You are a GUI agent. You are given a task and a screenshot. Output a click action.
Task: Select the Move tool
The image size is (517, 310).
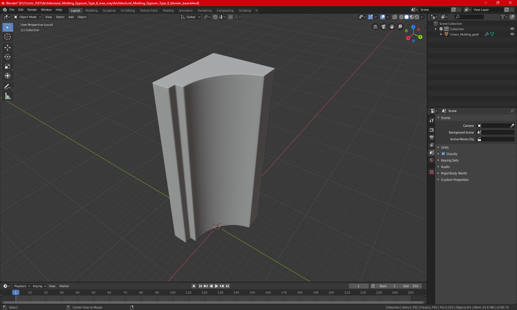pyautogui.click(x=8, y=48)
